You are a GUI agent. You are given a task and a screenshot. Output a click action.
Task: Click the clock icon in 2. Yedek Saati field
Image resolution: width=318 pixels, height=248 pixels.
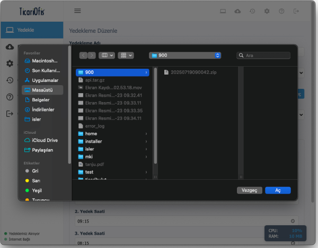pyautogui.click(x=293, y=221)
